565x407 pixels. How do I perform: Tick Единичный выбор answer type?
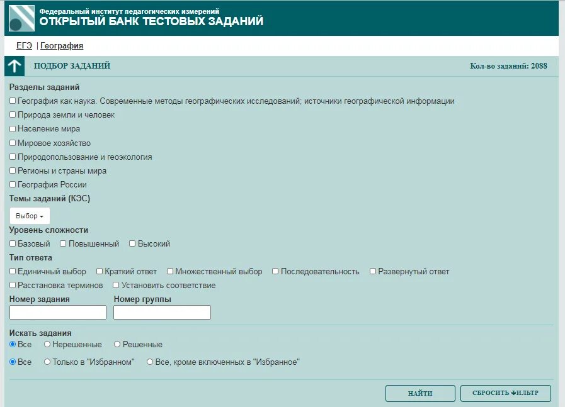[x=13, y=271]
